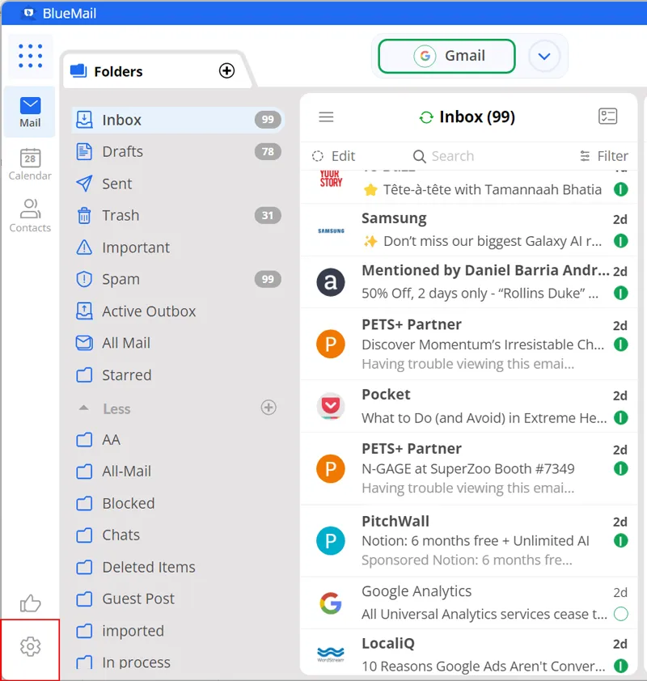Open the Contacts section
647x681 pixels.
click(x=30, y=216)
